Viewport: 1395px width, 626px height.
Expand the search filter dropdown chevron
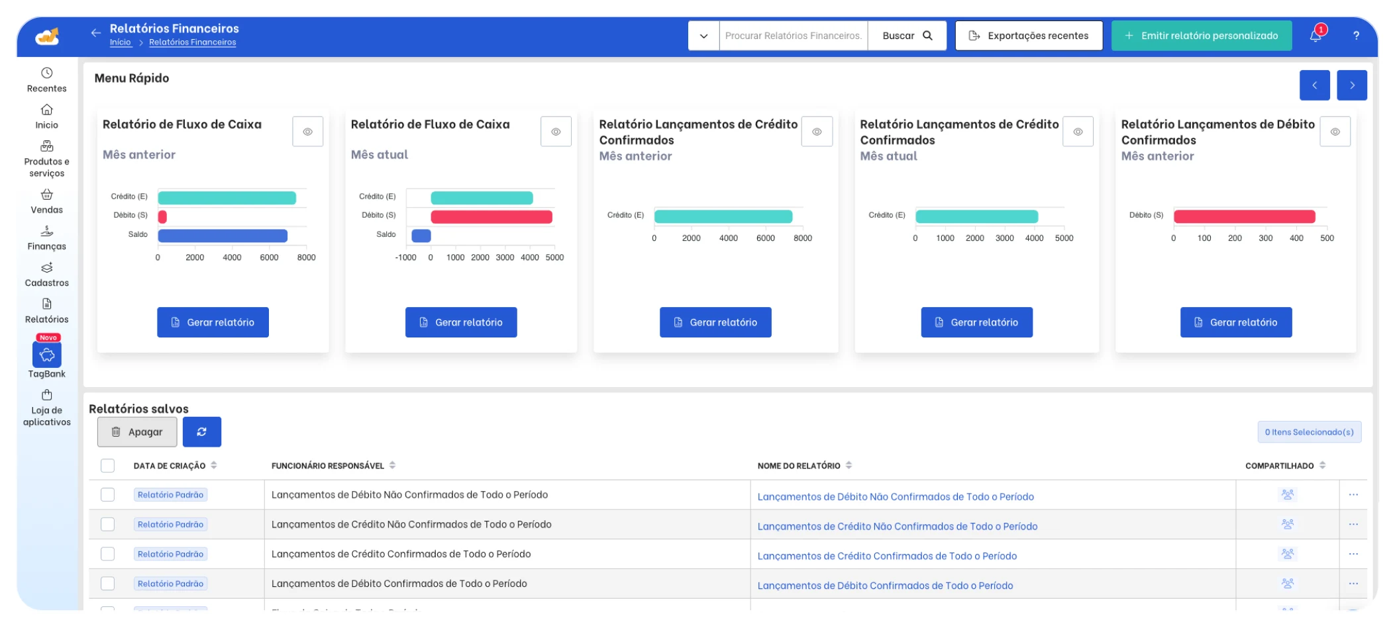point(703,36)
